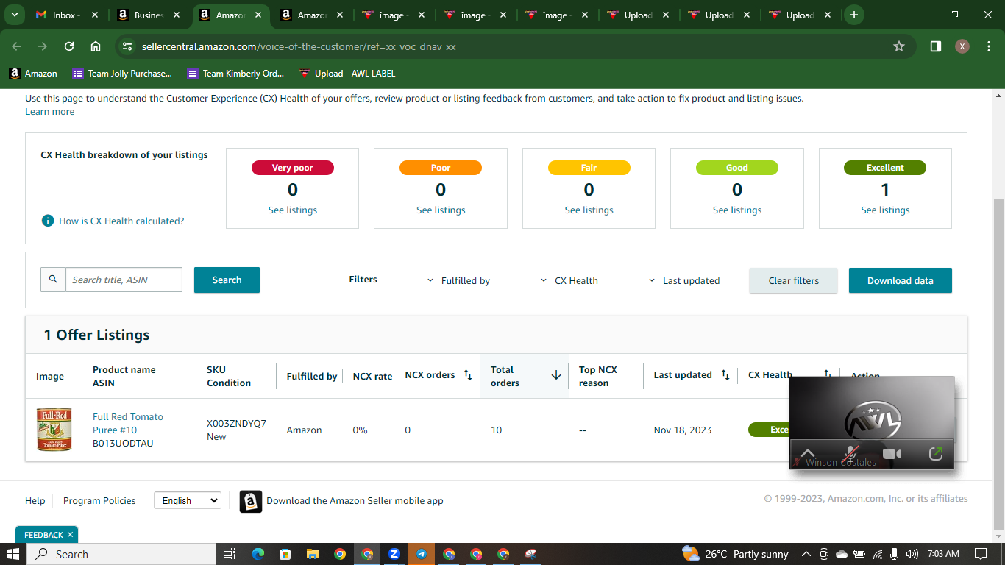Screen dimensions: 1005x565
Task: Click the site information icon in address bar
Action: (x=127, y=46)
